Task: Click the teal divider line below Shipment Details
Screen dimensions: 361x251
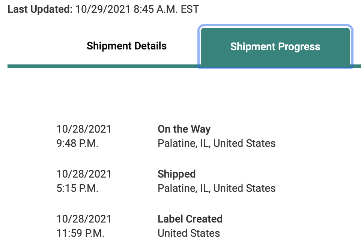Action: pyautogui.click(x=101, y=66)
